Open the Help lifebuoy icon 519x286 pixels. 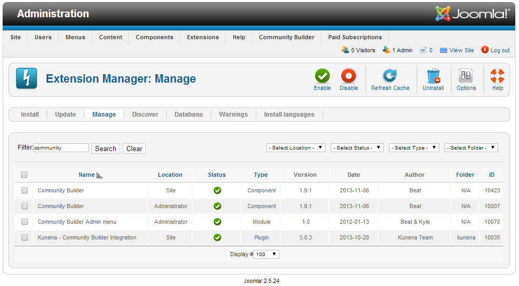pos(497,76)
